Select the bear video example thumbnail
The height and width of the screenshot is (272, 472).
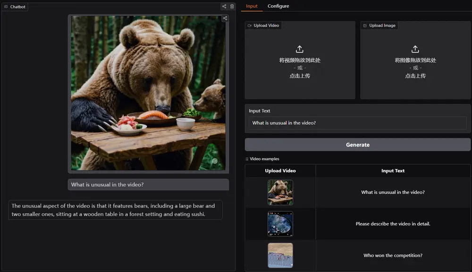[x=280, y=193]
